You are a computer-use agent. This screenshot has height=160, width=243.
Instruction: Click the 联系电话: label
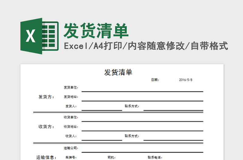(x=155, y=157)
